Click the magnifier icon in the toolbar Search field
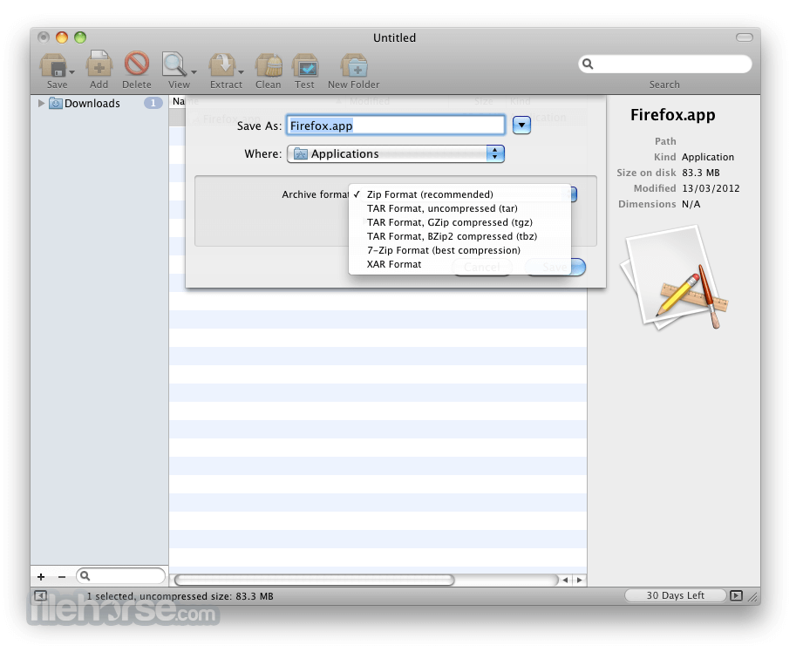Image resolution: width=803 pixels, height=652 pixels. click(588, 64)
